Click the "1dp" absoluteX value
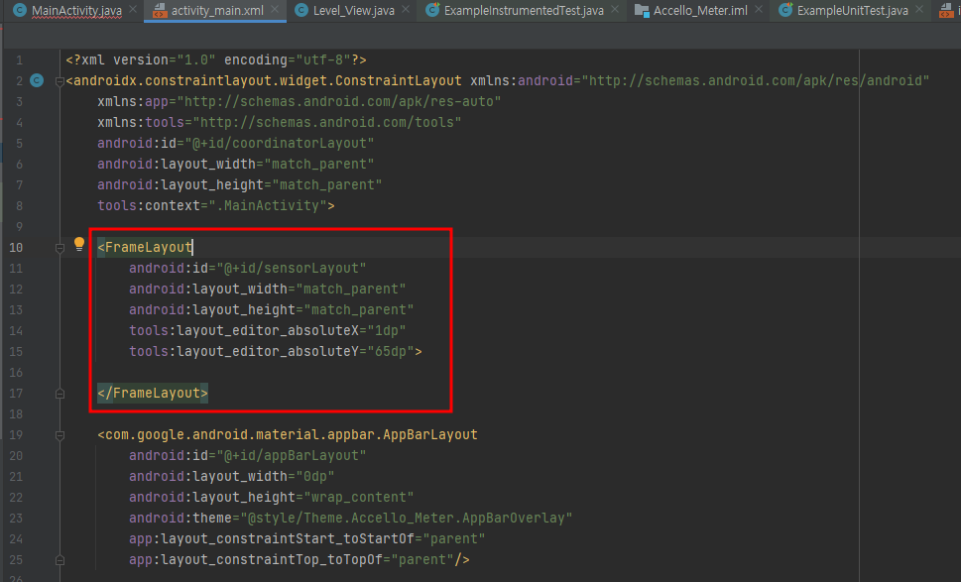This screenshot has width=961, height=582. click(x=387, y=330)
